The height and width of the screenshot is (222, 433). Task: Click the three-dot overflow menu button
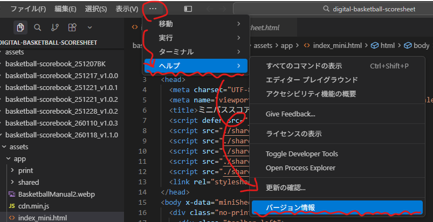153,9
